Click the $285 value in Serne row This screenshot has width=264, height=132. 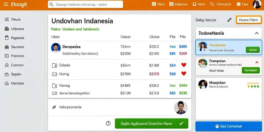coord(183,93)
